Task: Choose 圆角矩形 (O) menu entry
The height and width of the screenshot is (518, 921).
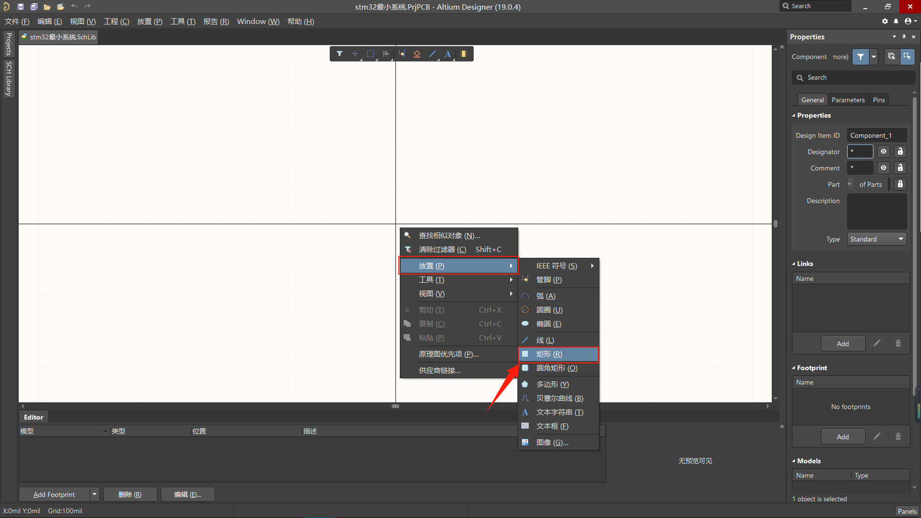Action: pos(558,368)
